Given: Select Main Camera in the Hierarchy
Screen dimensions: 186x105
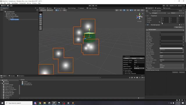Looking at the screenshot, I should 11,13.
